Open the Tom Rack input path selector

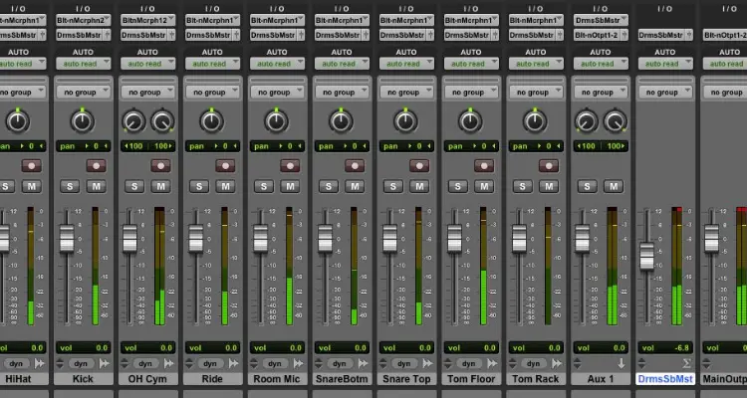(533, 19)
